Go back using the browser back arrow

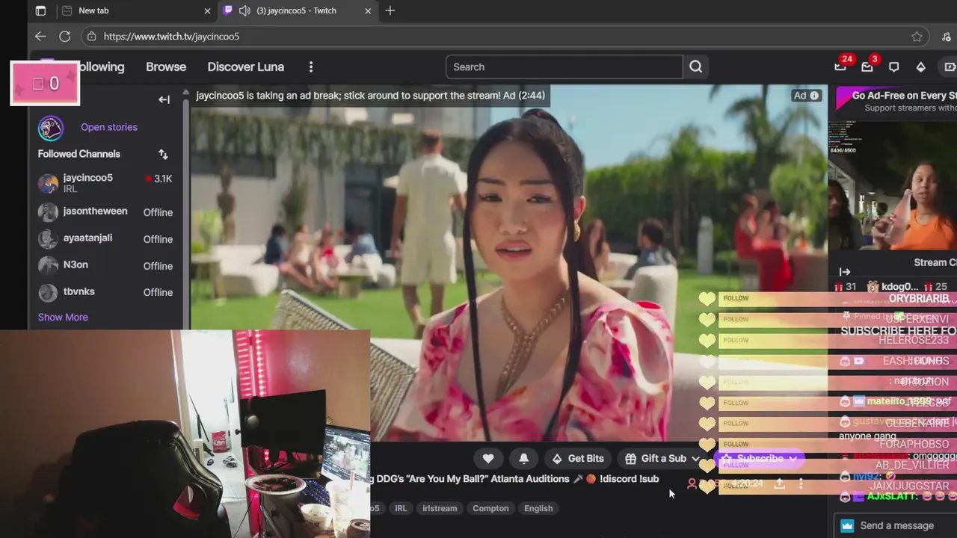[40, 36]
